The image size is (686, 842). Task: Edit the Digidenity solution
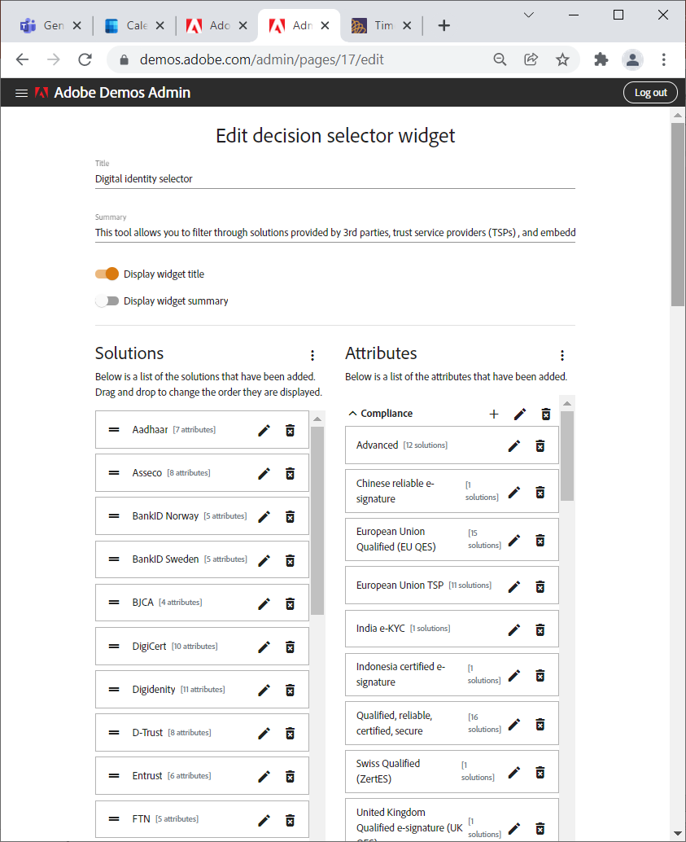[264, 690]
